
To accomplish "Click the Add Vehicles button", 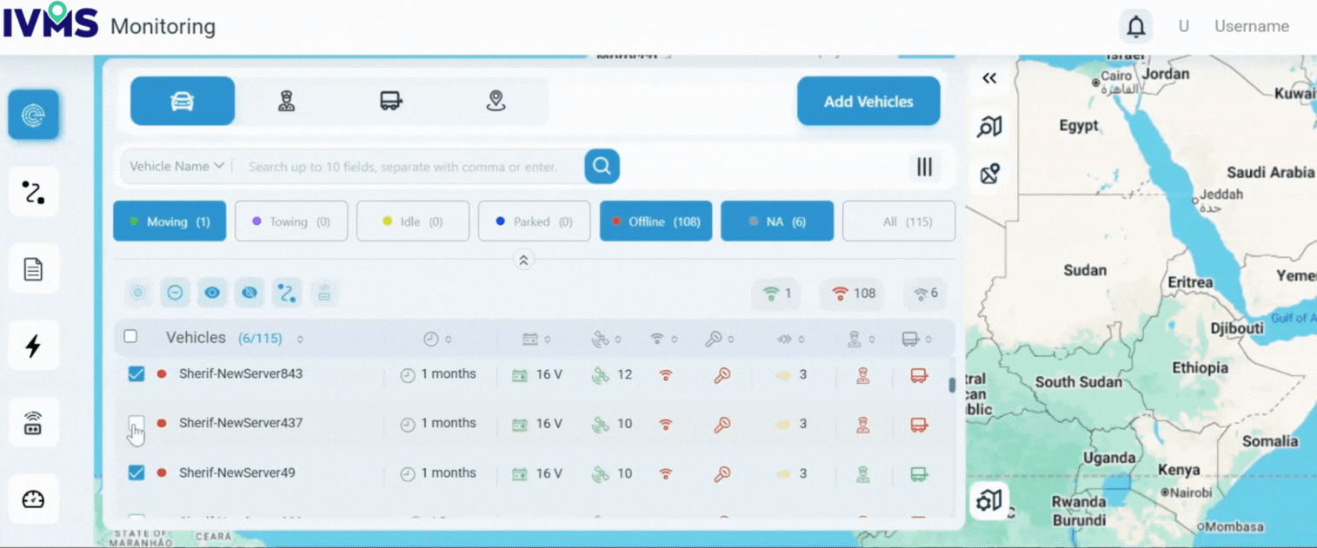I will pos(868,102).
